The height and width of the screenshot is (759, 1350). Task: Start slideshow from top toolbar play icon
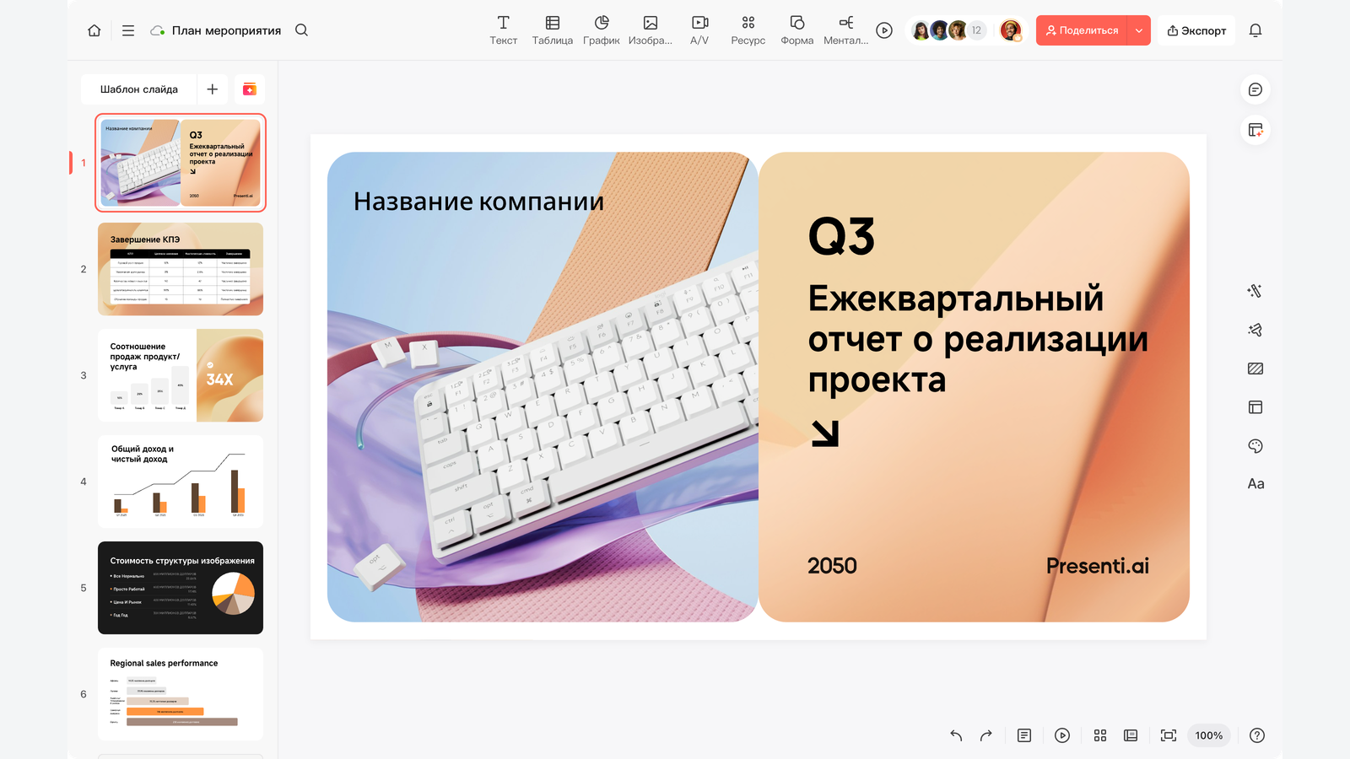pos(884,30)
